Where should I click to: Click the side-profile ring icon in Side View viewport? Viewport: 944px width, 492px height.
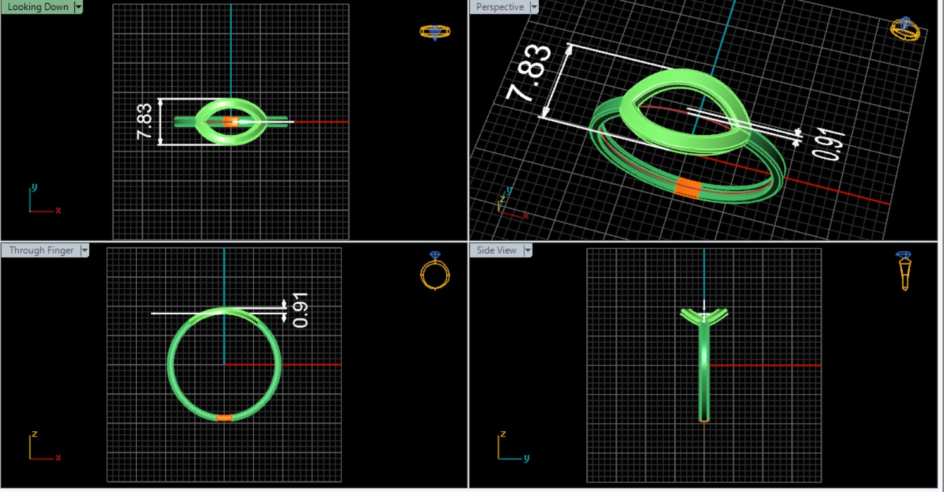coord(904,271)
